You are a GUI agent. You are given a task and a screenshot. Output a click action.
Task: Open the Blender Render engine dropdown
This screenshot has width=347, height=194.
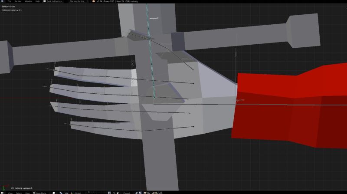[x=78, y=1]
